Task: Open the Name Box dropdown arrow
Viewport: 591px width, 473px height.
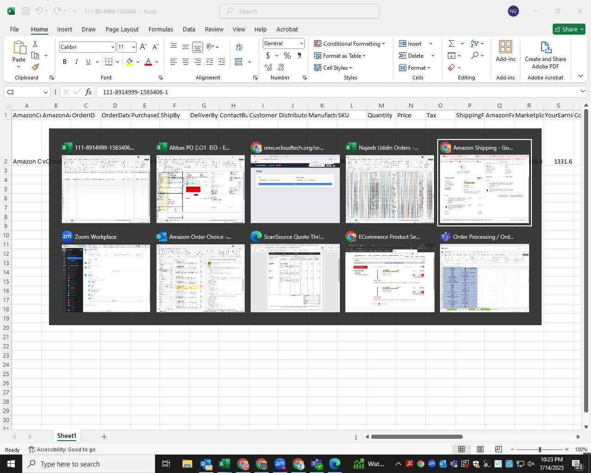Action: [45, 92]
